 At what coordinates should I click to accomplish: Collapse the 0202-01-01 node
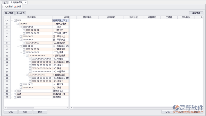tap(18, 27)
